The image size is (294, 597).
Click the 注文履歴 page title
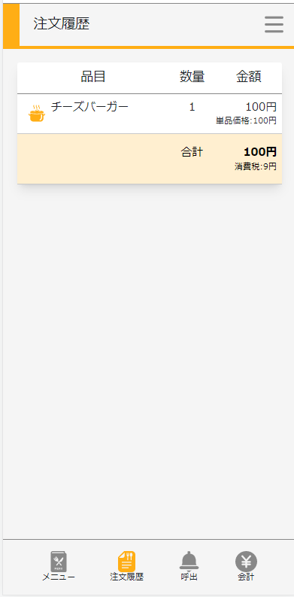[62, 24]
